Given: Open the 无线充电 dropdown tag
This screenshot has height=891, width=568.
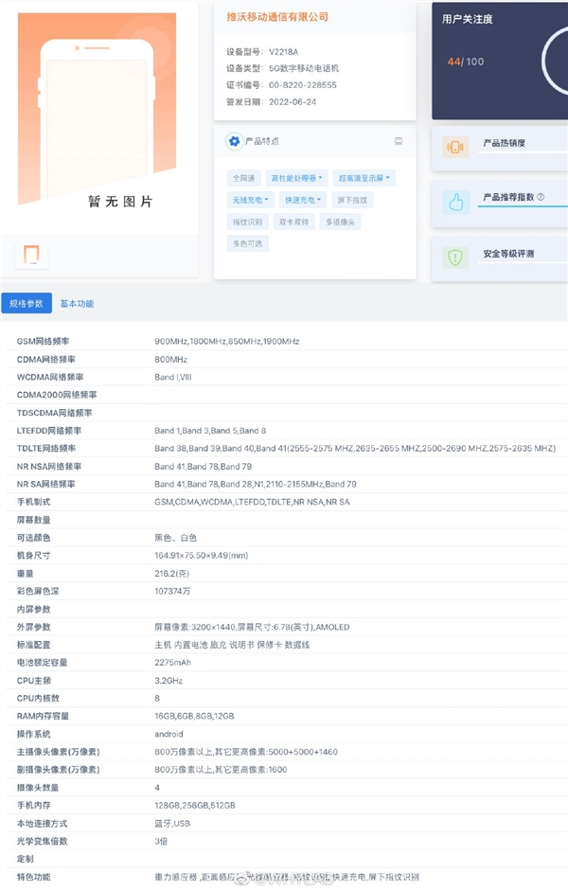Looking at the screenshot, I should click(x=249, y=200).
